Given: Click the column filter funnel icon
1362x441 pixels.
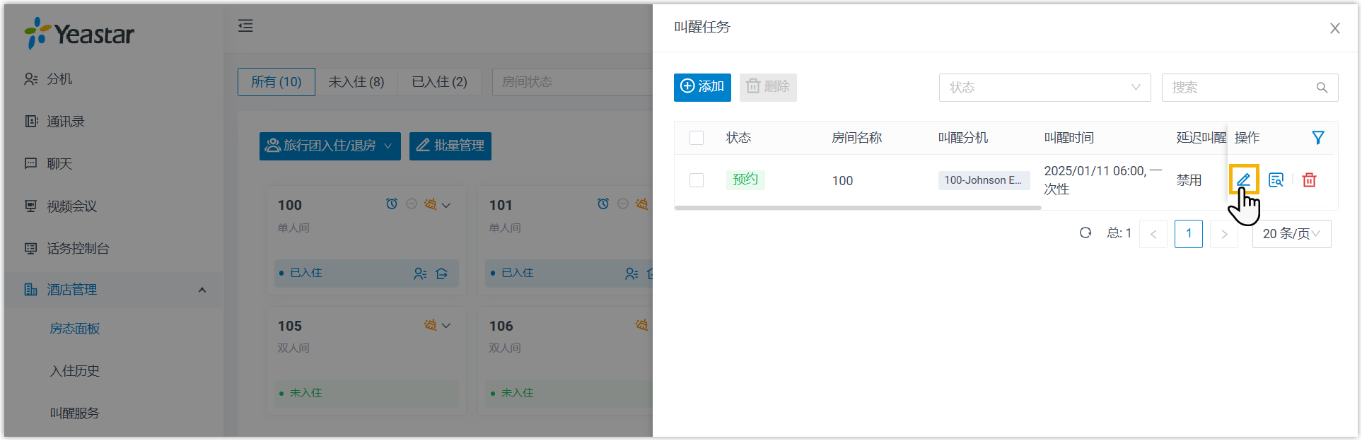Looking at the screenshot, I should 1317,138.
